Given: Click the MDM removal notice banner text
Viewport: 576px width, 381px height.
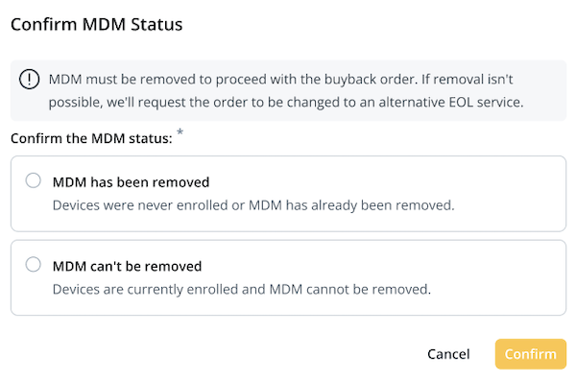Looking at the screenshot, I should coord(286,90).
